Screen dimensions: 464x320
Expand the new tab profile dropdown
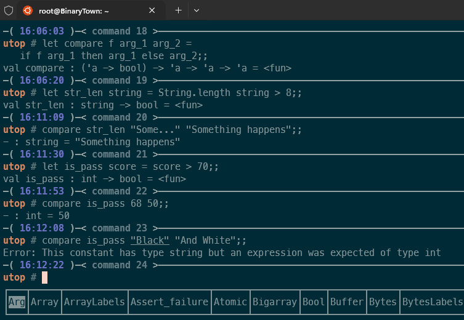click(197, 10)
